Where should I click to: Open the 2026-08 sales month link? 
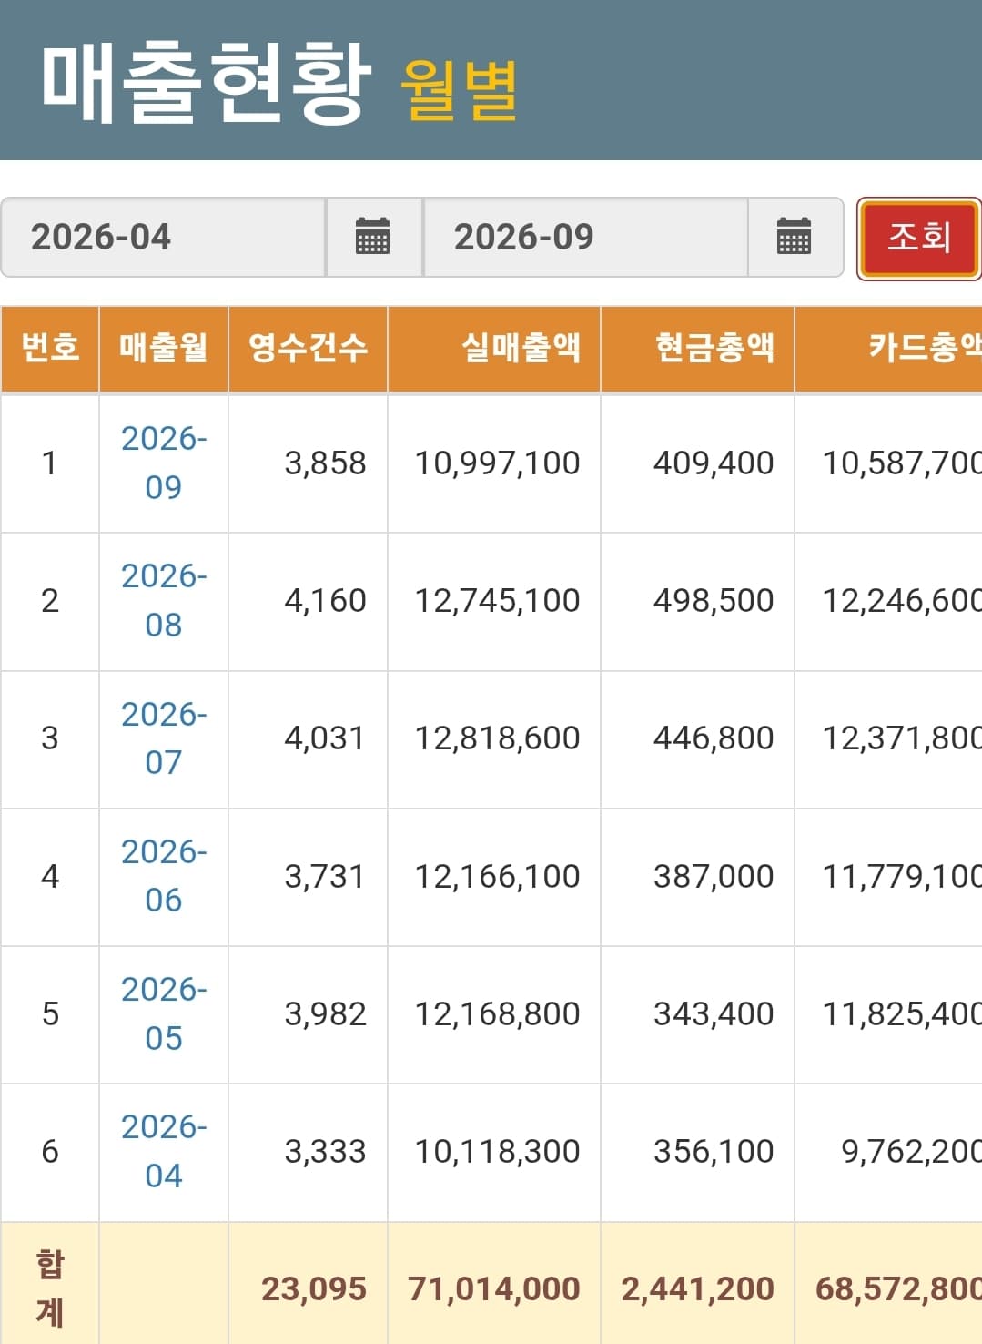click(164, 600)
